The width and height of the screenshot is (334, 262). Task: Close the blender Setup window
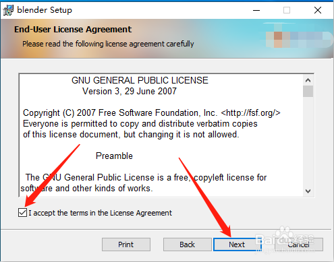pyautogui.click(x=318, y=10)
